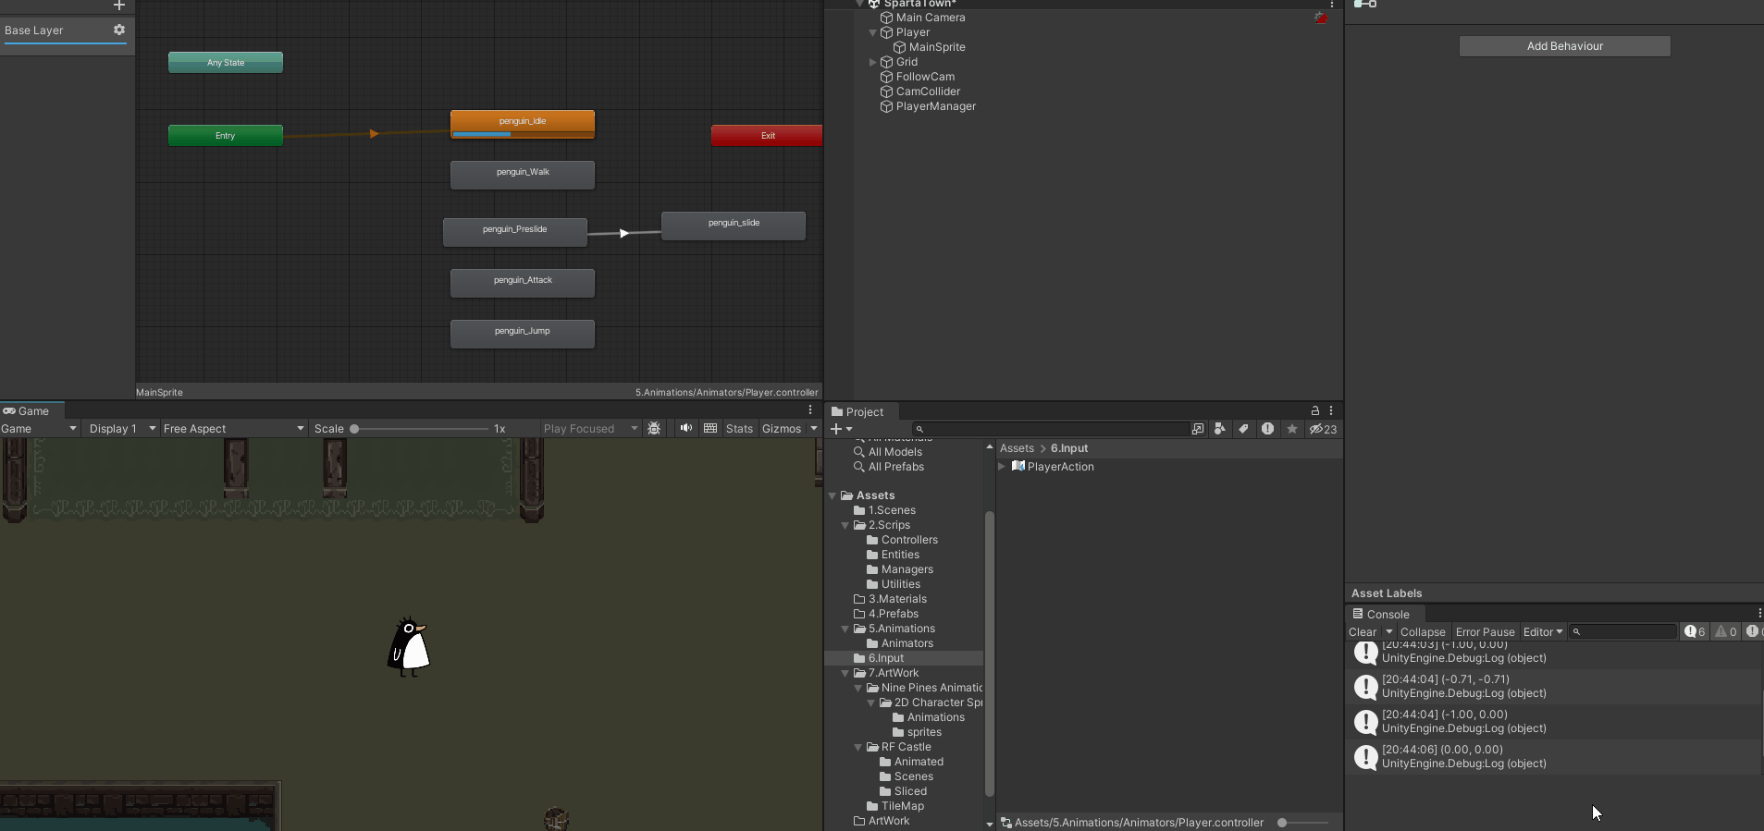Select the penguin_slide state node
Screen dimensions: 1764x831
coord(734,226)
